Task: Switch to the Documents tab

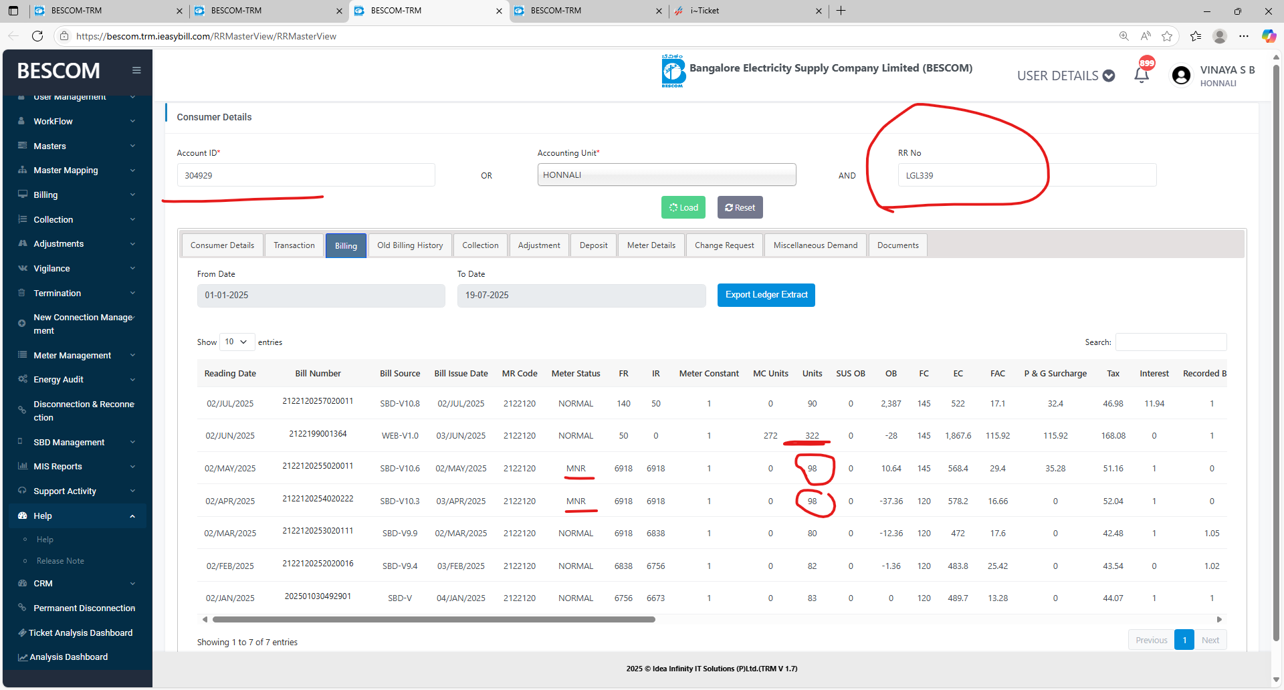Action: (x=898, y=245)
